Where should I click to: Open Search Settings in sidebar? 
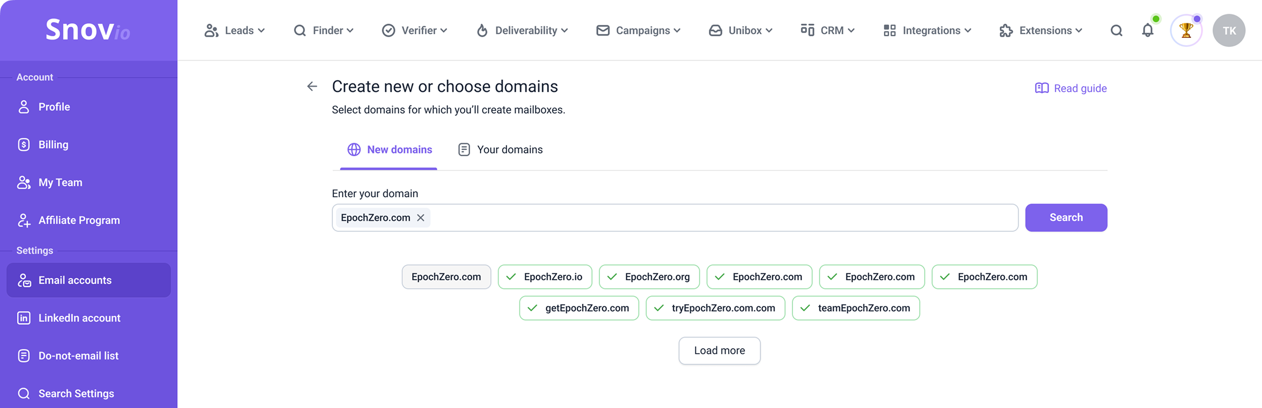pyautogui.click(x=89, y=393)
